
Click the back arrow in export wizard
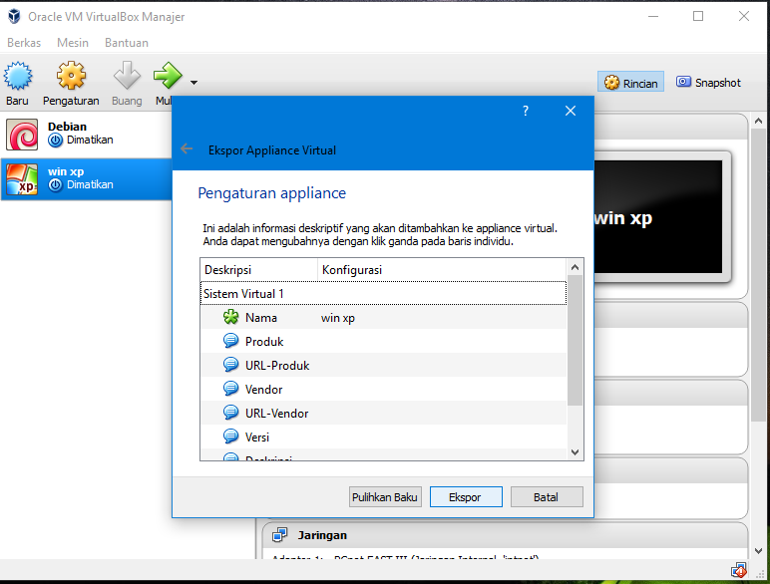(x=187, y=149)
